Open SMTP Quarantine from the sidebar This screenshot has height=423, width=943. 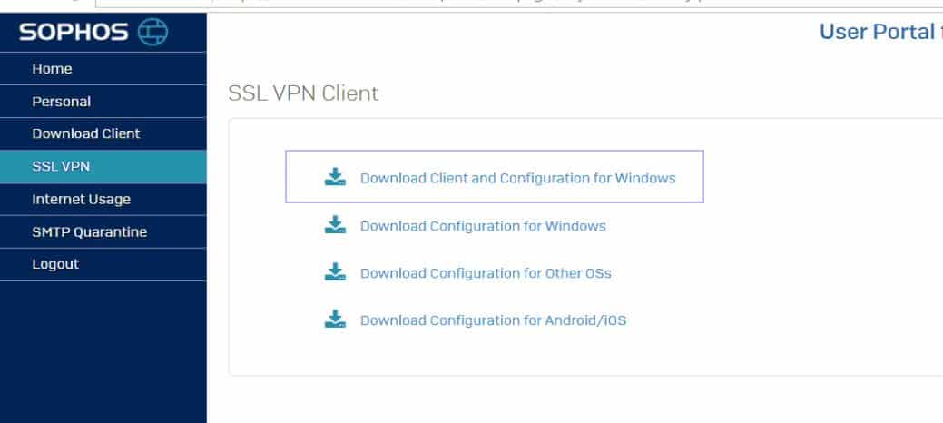point(103,231)
